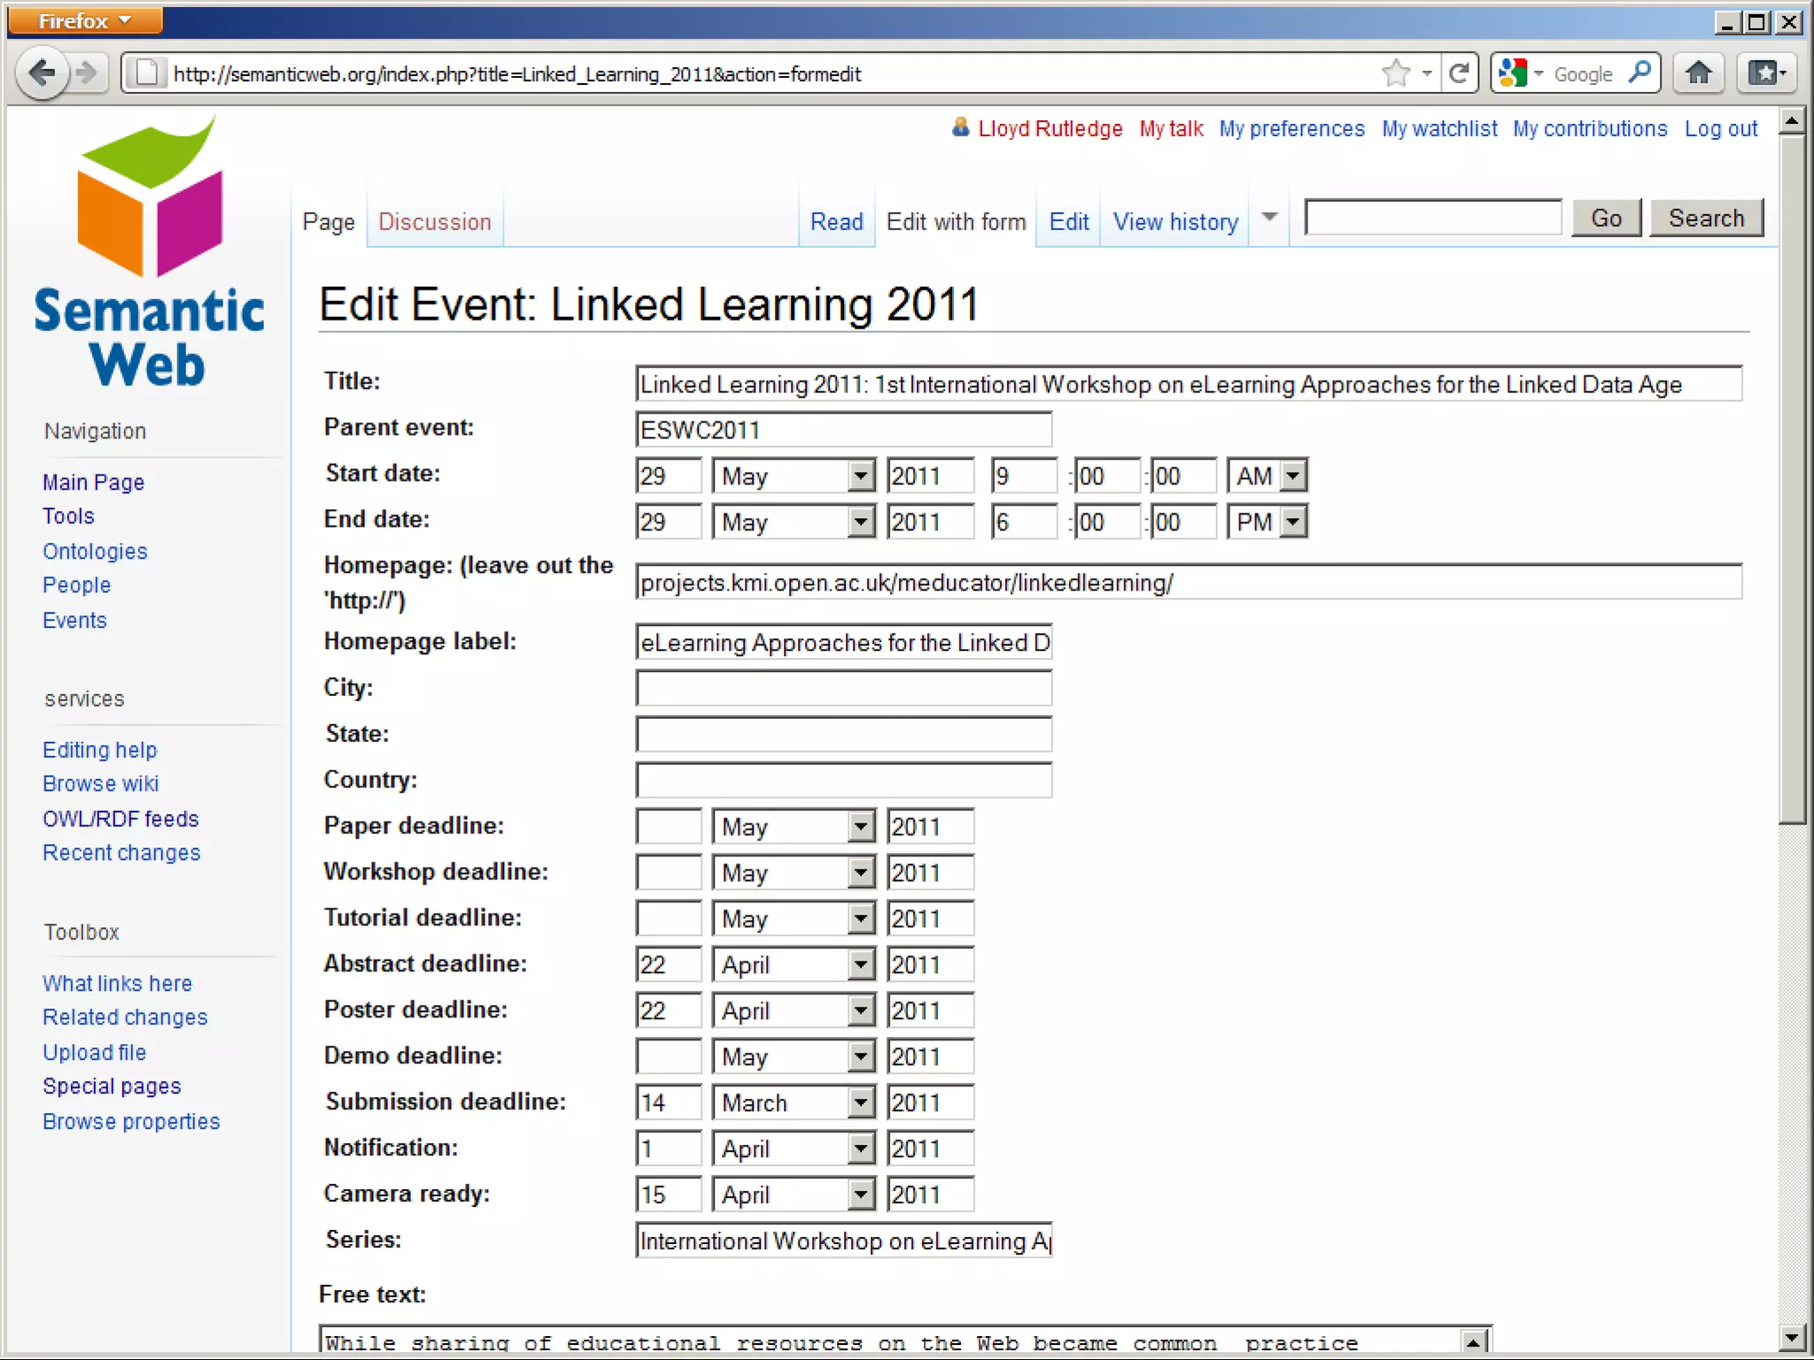Image resolution: width=1814 pixels, height=1360 pixels.
Task: Click the Paper deadline day field
Action: click(x=669, y=827)
